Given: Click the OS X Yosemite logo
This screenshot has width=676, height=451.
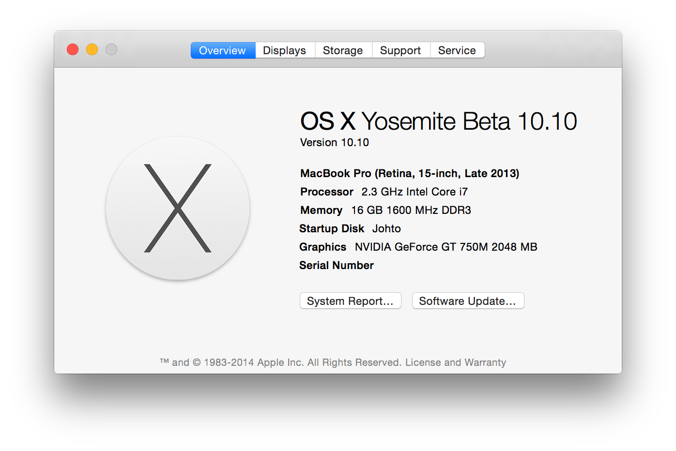Looking at the screenshot, I should pyautogui.click(x=178, y=208).
